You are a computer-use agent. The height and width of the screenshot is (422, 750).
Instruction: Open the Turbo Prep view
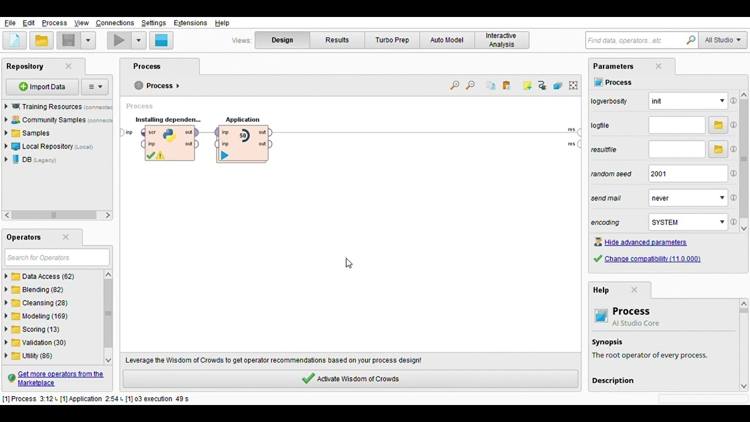pos(392,40)
